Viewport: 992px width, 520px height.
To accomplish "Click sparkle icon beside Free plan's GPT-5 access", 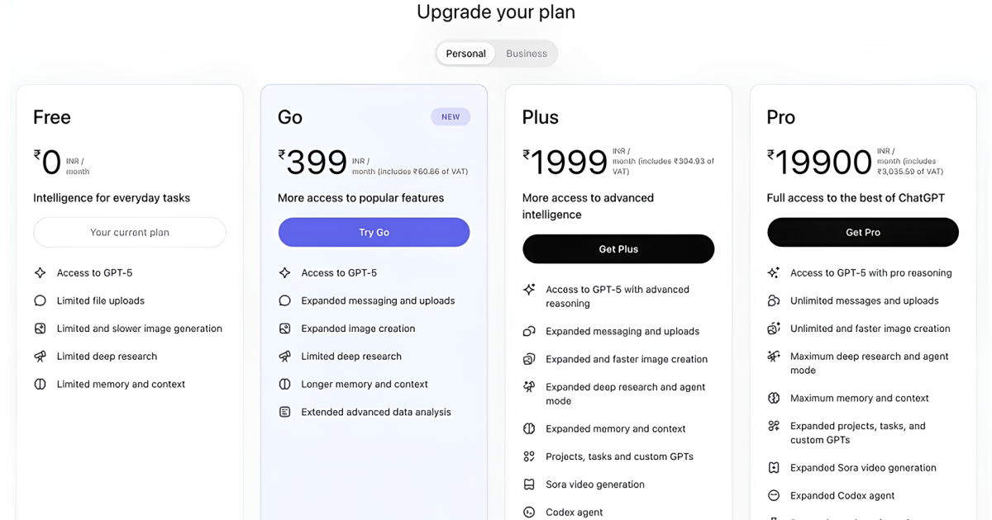I will click(40, 273).
